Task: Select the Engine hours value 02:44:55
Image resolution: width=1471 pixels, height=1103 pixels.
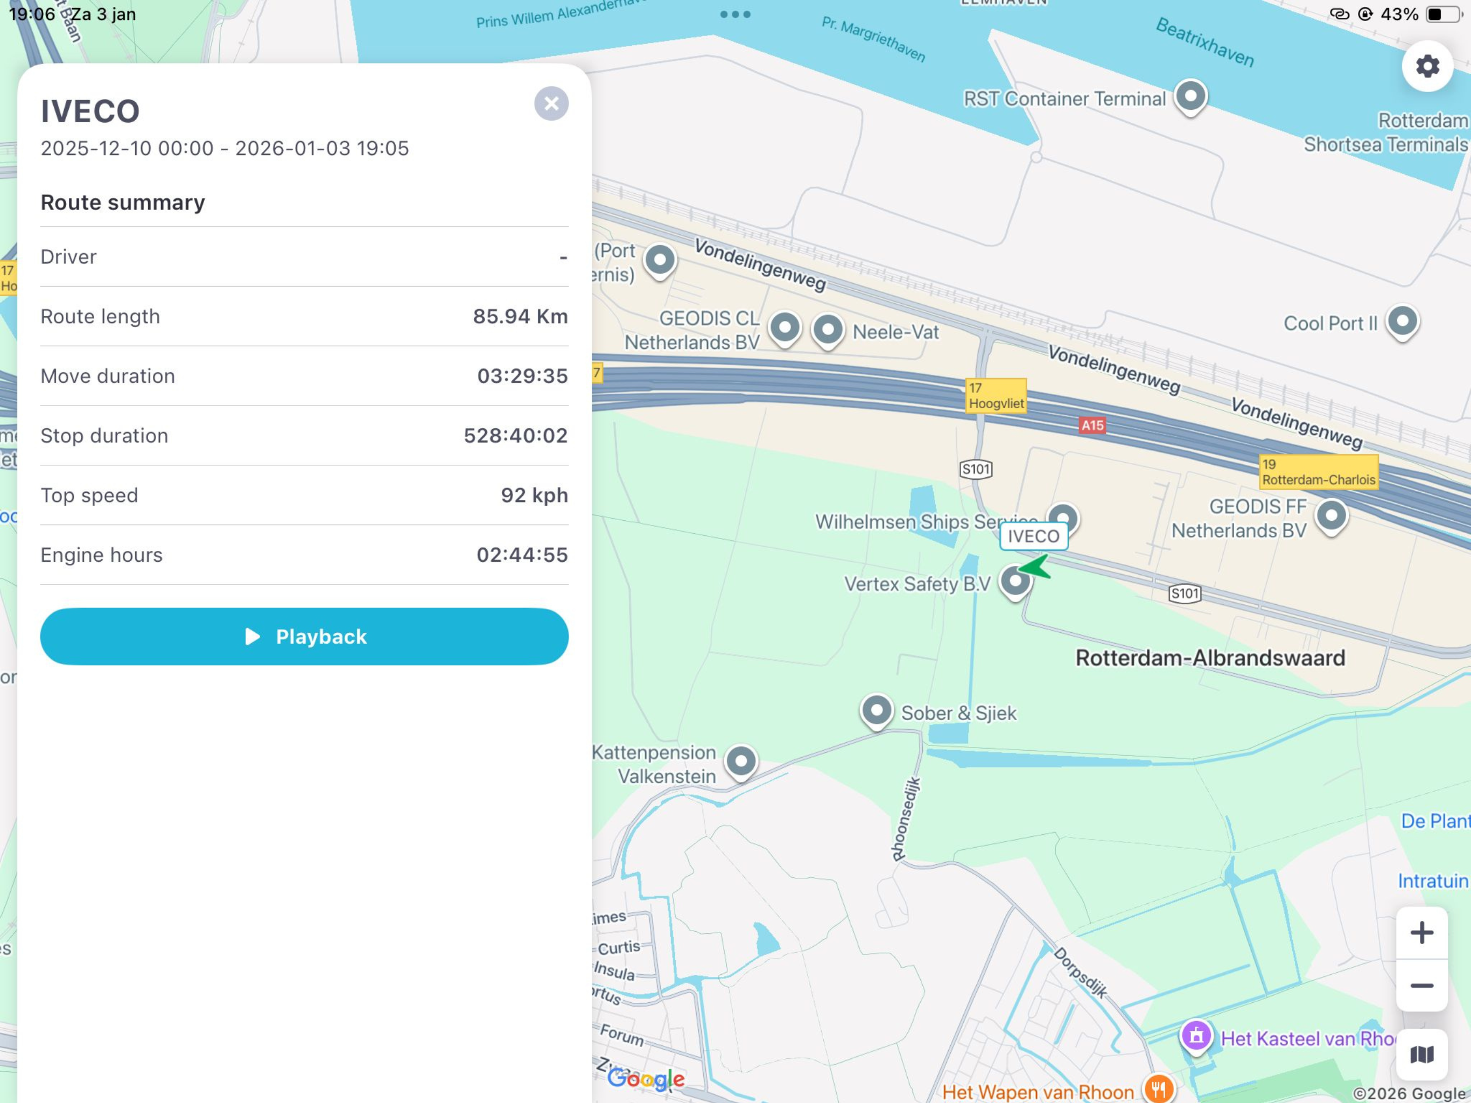Action: click(x=522, y=555)
